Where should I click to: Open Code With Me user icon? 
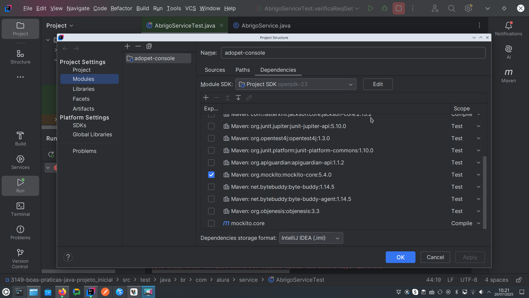point(435,8)
